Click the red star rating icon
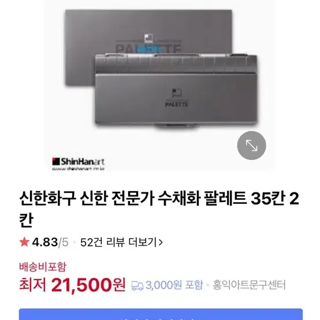 [24, 242]
